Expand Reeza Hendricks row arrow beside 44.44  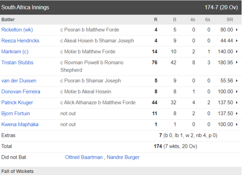(237, 41)
